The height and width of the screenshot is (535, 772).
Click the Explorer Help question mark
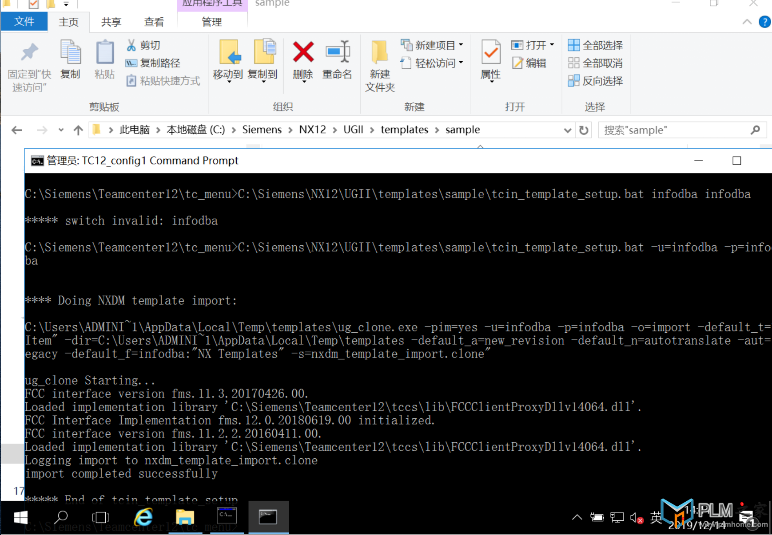[764, 22]
